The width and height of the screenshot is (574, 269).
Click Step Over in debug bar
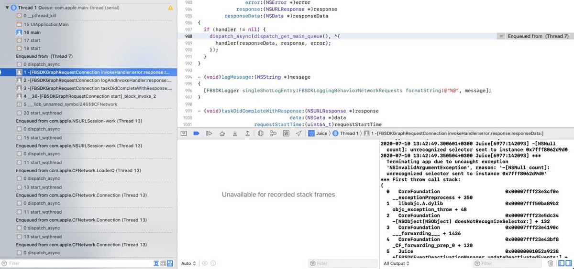[x=222, y=134]
